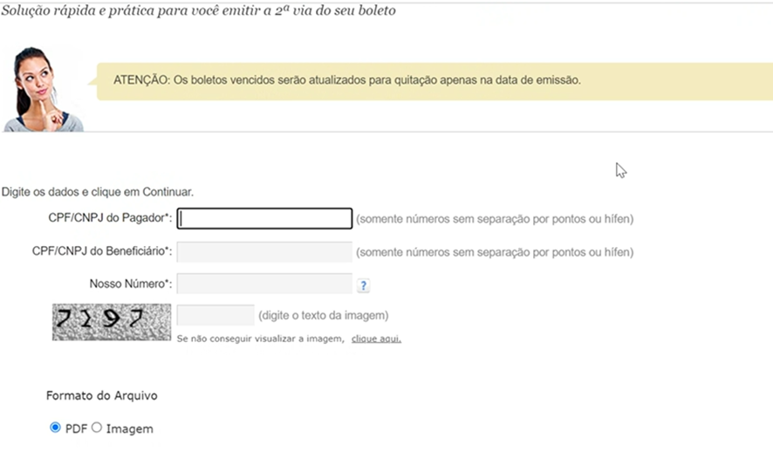Click the captcha image showing 7197
The width and height of the screenshot is (773, 466).
pos(112,322)
